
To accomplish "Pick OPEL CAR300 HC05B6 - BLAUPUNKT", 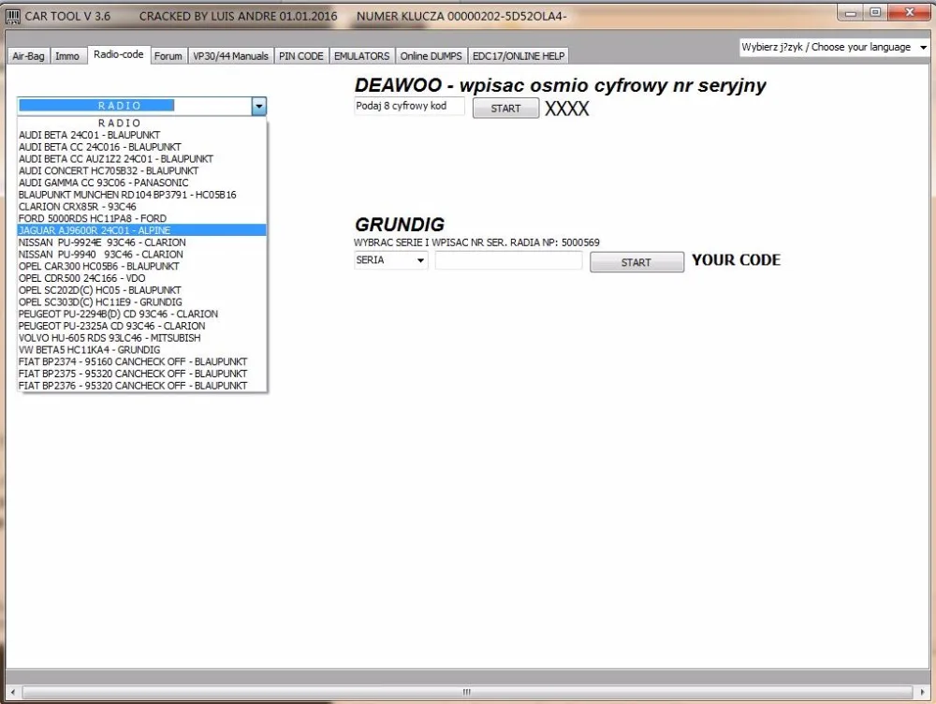I will pos(142,266).
